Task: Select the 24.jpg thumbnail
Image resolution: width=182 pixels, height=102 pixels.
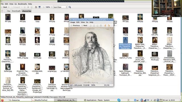Action: click(37, 40)
